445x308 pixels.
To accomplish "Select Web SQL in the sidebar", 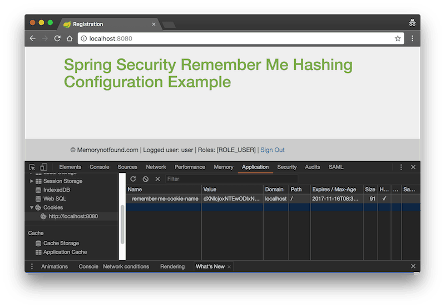I will pyautogui.click(x=55, y=199).
